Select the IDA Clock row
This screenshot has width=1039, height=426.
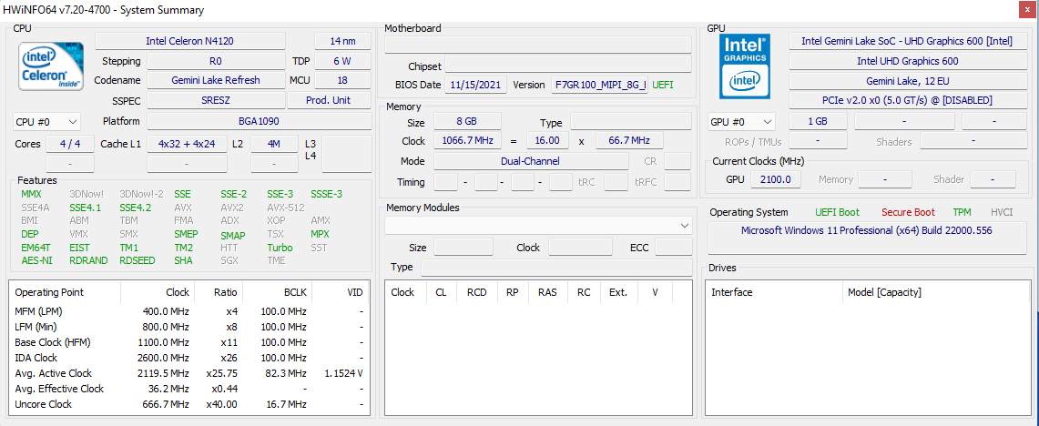(x=188, y=358)
